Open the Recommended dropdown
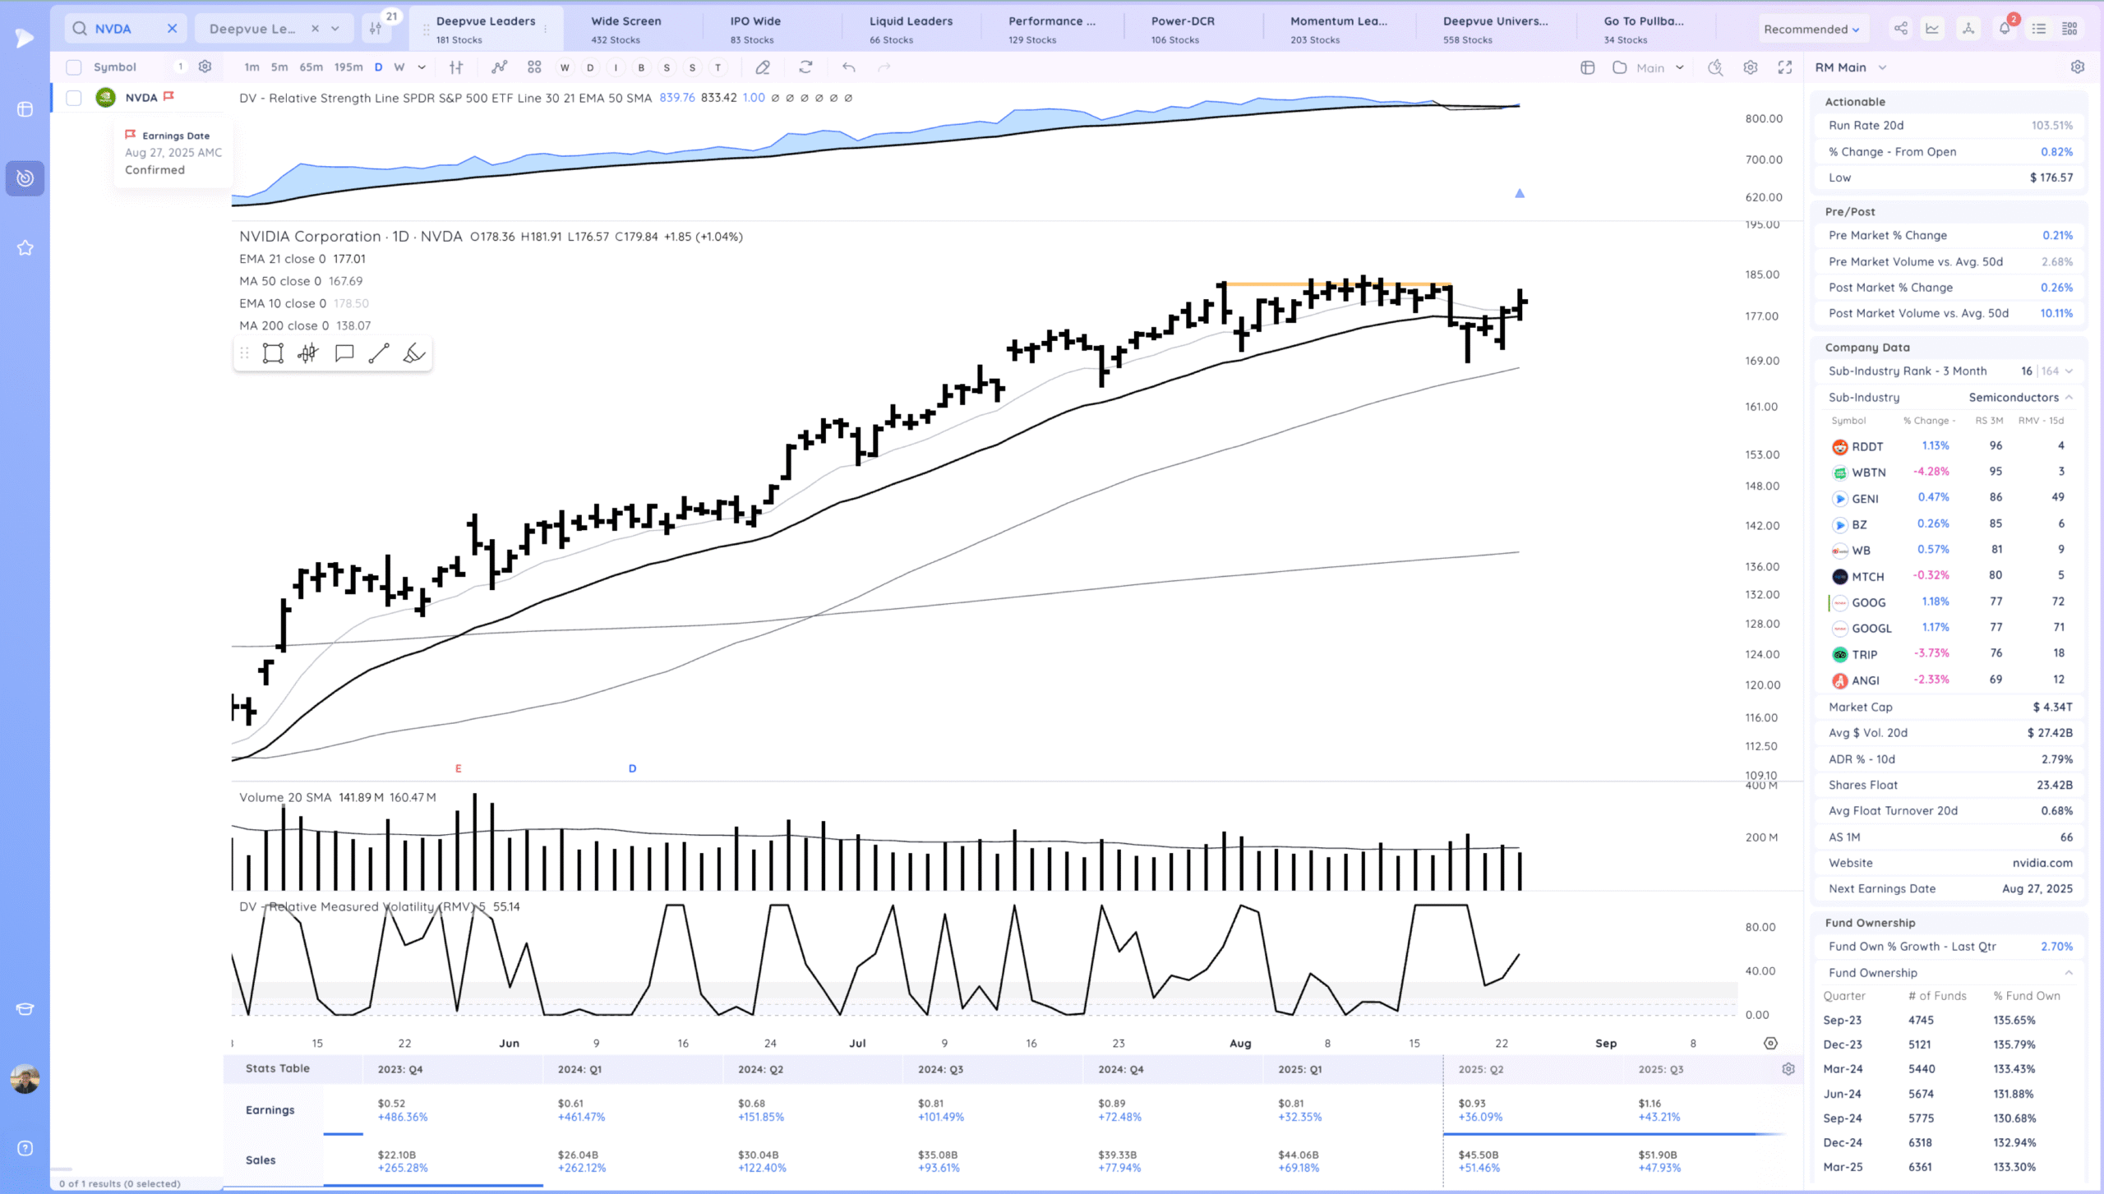Image resolution: width=2104 pixels, height=1194 pixels. pos(1811,29)
